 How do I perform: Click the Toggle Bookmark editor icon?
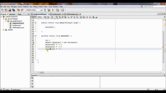click(x=77, y=17)
